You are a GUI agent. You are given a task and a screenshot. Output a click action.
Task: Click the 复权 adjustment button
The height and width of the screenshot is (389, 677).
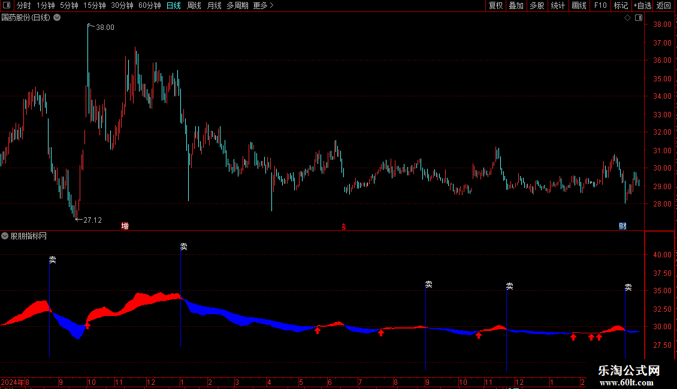[x=495, y=5]
